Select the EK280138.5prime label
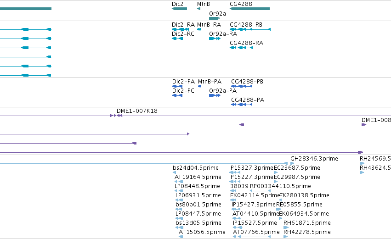Screen dimensions: 391x239 pos(304,195)
